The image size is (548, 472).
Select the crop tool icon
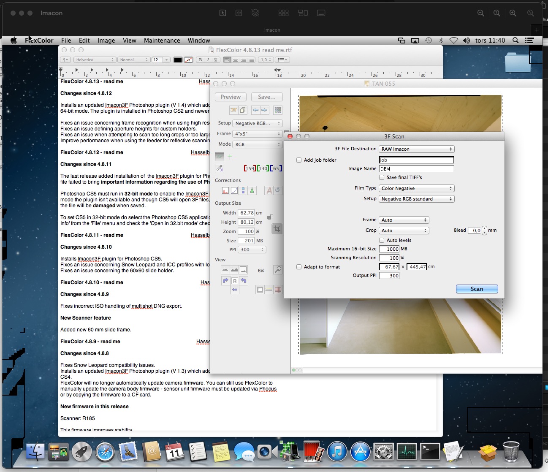[277, 229]
